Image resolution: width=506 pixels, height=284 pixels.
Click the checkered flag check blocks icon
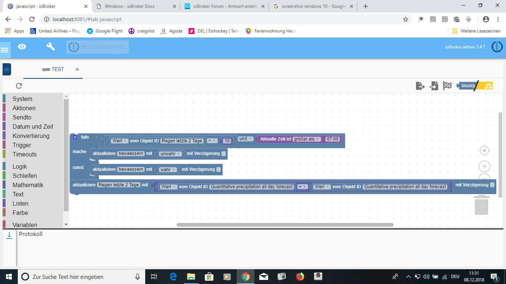click(447, 86)
